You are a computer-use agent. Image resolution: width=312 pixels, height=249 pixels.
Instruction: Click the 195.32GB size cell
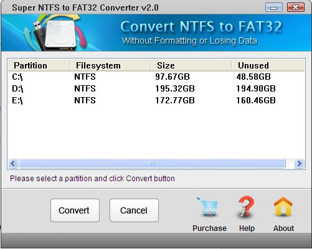[175, 89]
